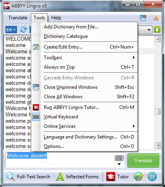Click close-windows icon in top toolbar

pyautogui.click(x=143, y=18)
